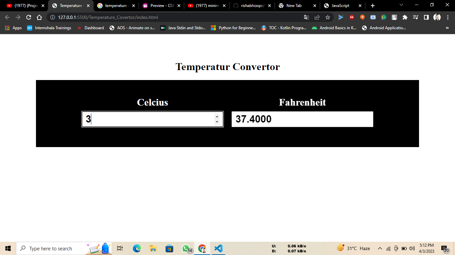The image size is (455, 255).
Task: Open the Dashboard bookmark
Action: click(94, 28)
